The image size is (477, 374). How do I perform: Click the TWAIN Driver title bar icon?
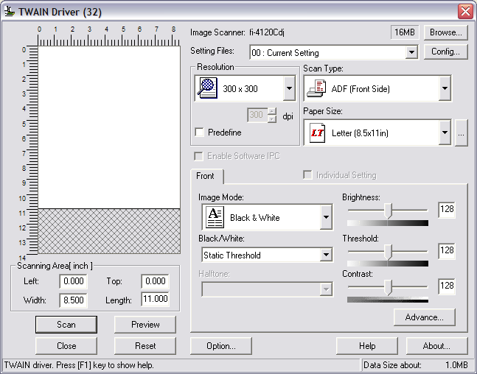[10, 12]
